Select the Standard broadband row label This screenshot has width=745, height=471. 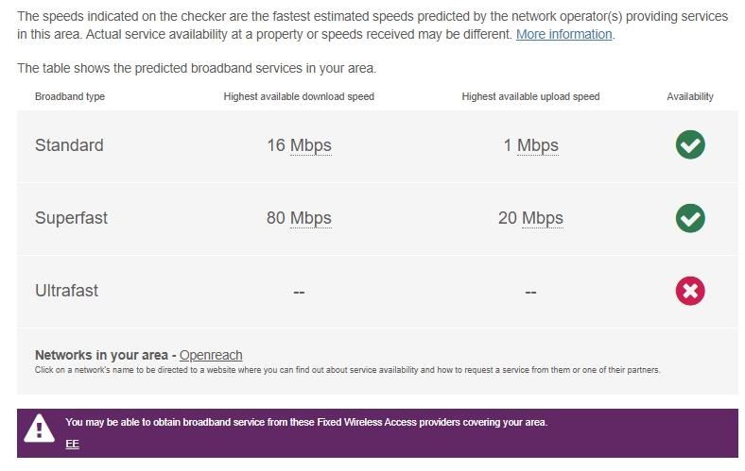click(69, 145)
